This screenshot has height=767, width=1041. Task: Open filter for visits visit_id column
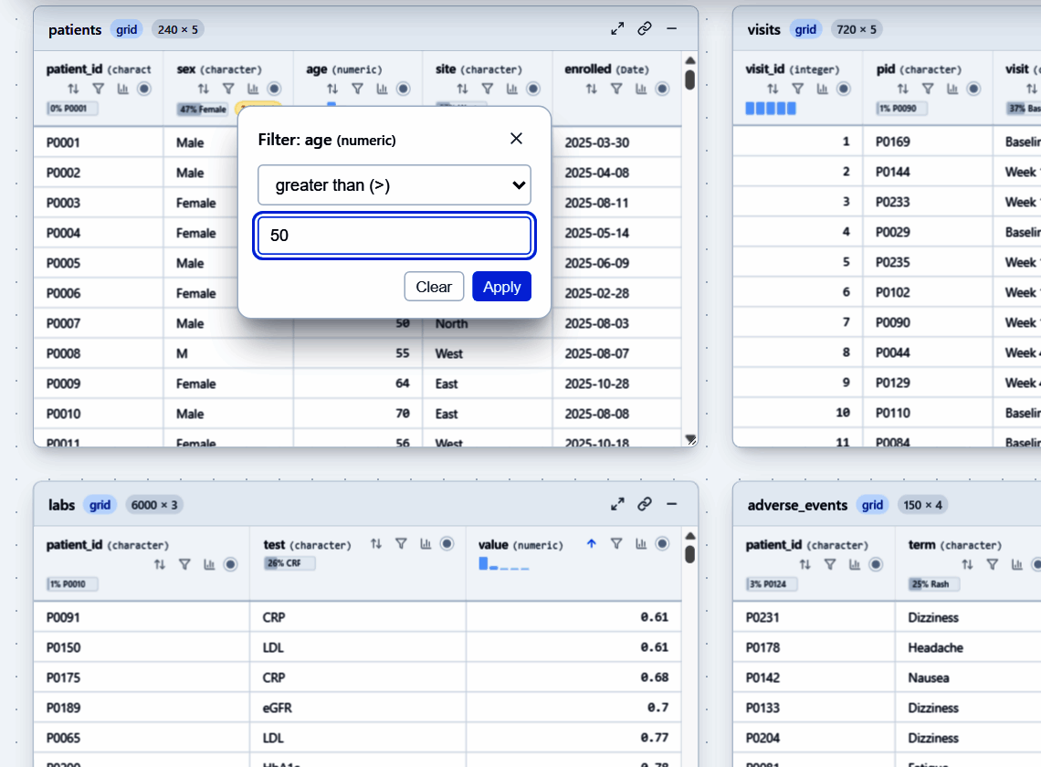pos(797,89)
